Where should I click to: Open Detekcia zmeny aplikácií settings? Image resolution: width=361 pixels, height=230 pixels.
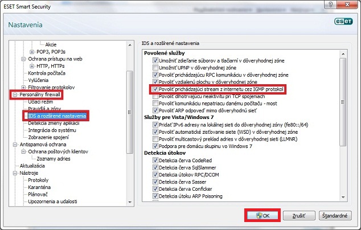[x=54, y=123]
